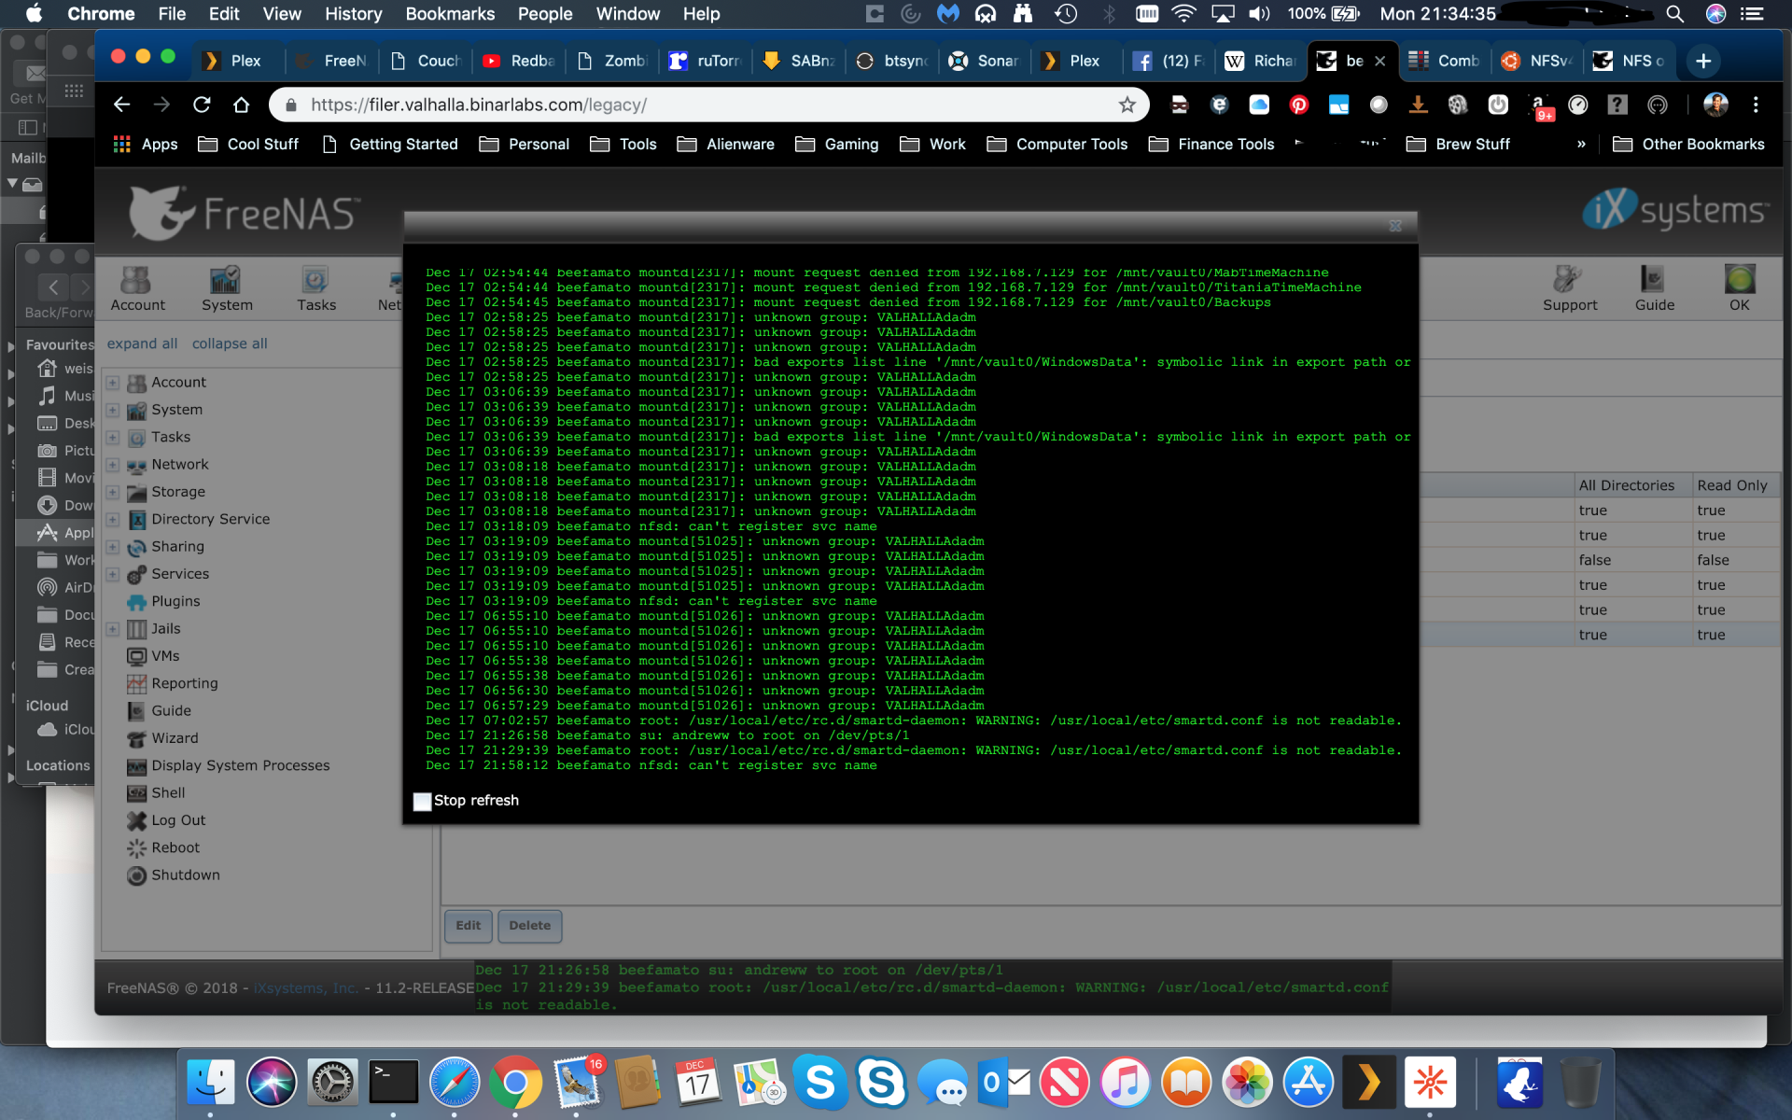Expand the Storage tree node
The height and width of the screenshot is (1120, 1792).
pos(112,492)
